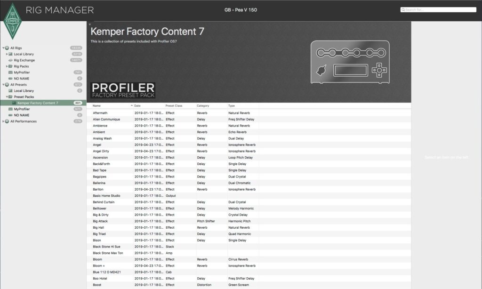Collapse the header banner with the top triangle
This screenshot has height=289, width=482.
[x=90, y=24]
